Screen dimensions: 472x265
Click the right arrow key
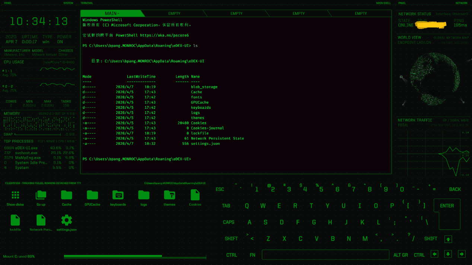coord(462,254)
